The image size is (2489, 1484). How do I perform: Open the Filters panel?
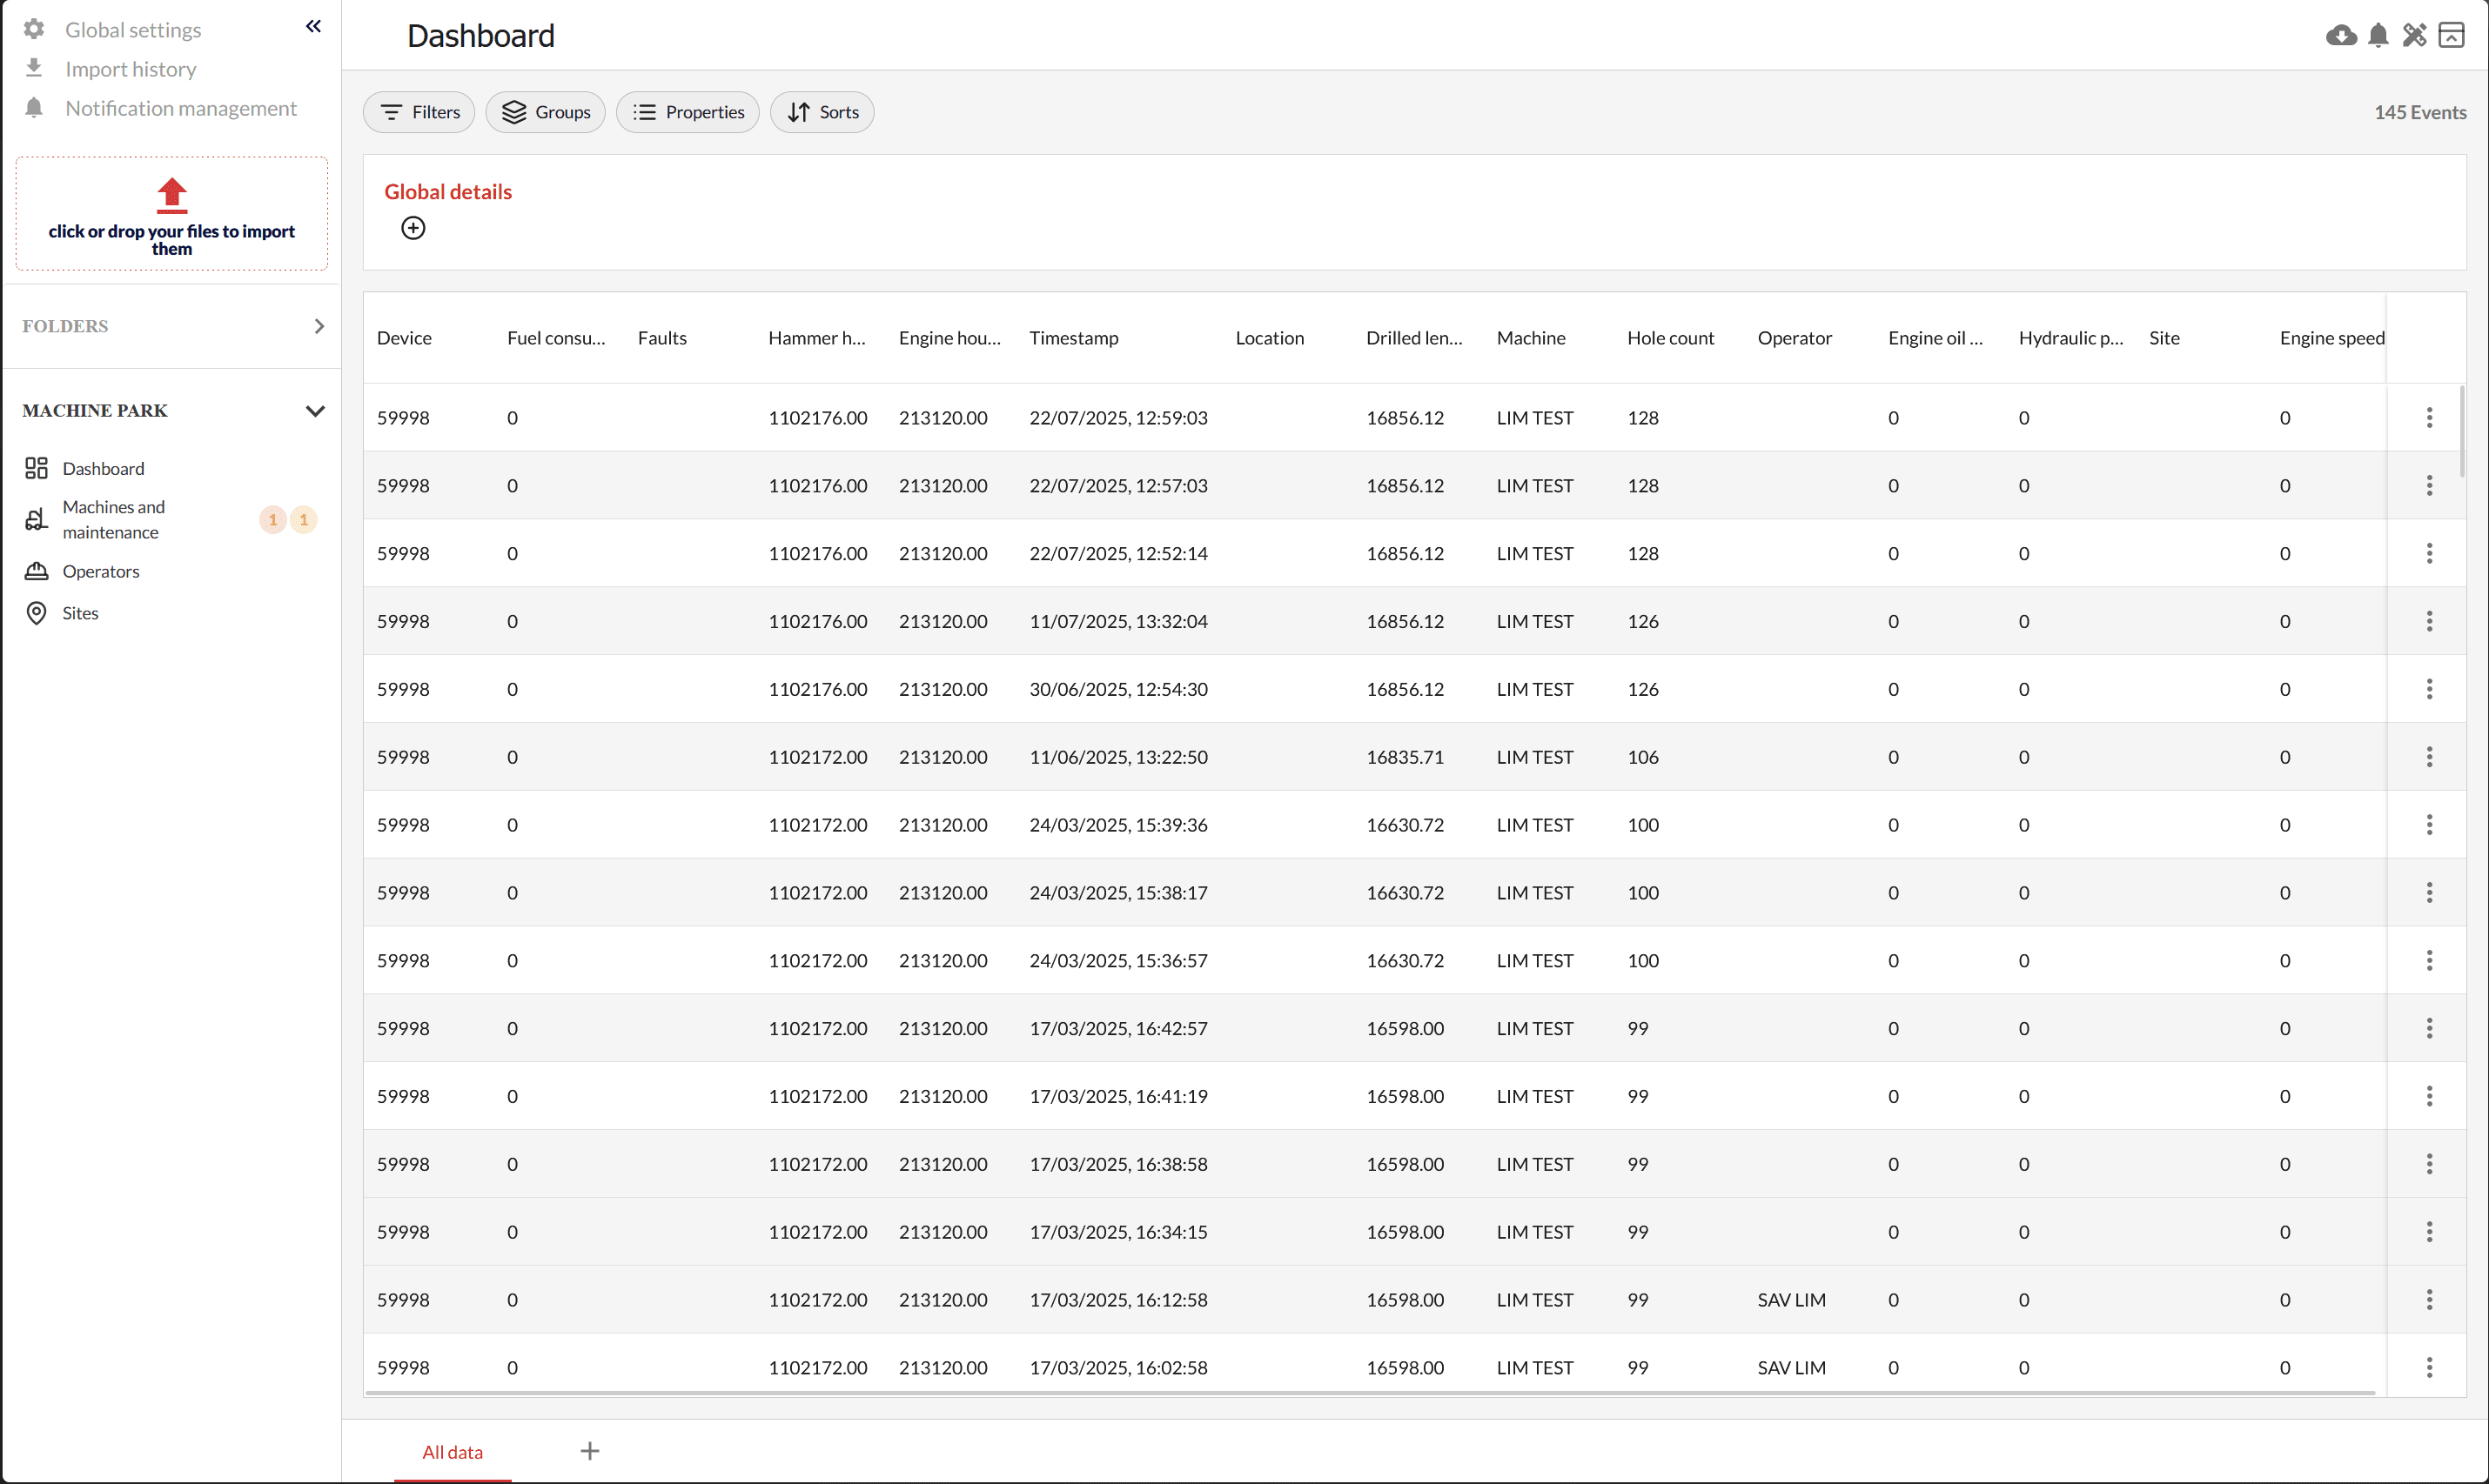(x=419, y=112)
